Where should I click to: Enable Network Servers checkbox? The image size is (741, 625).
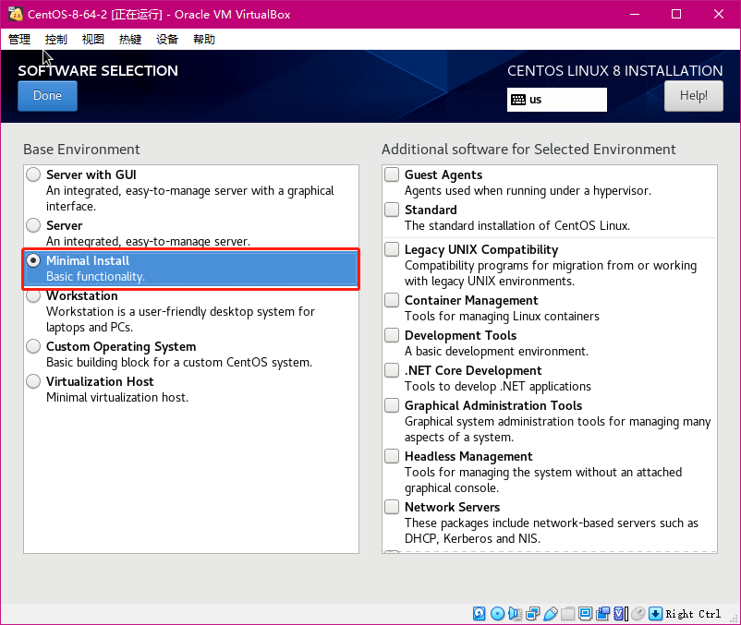point(392,507)
